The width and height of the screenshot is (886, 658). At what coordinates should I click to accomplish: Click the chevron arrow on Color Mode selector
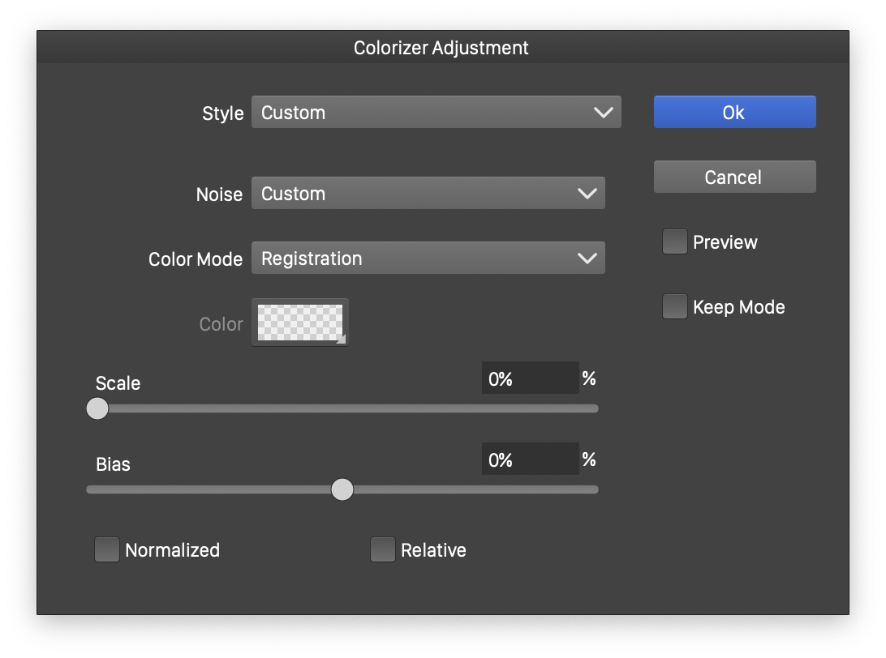[x=587, y=258]
